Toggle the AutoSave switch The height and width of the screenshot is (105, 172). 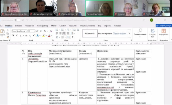(17, 20)
